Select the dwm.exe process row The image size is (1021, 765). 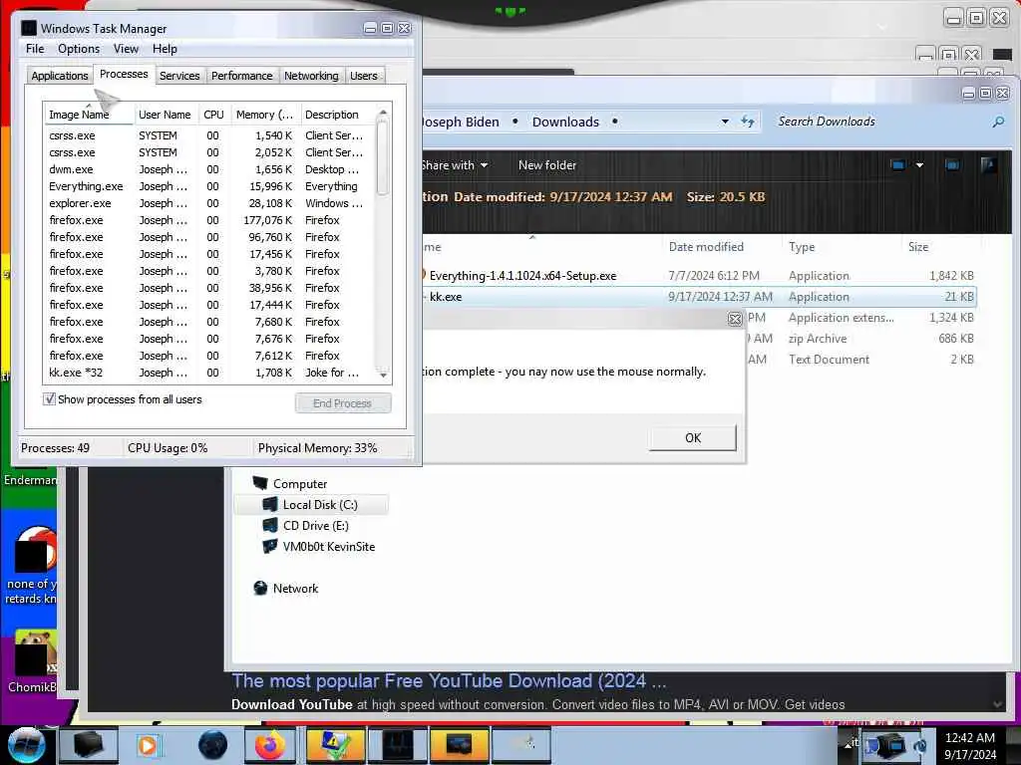[208, 169]
